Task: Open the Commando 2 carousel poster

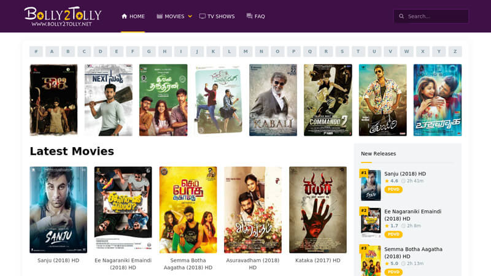Action: tap(328, 100)
